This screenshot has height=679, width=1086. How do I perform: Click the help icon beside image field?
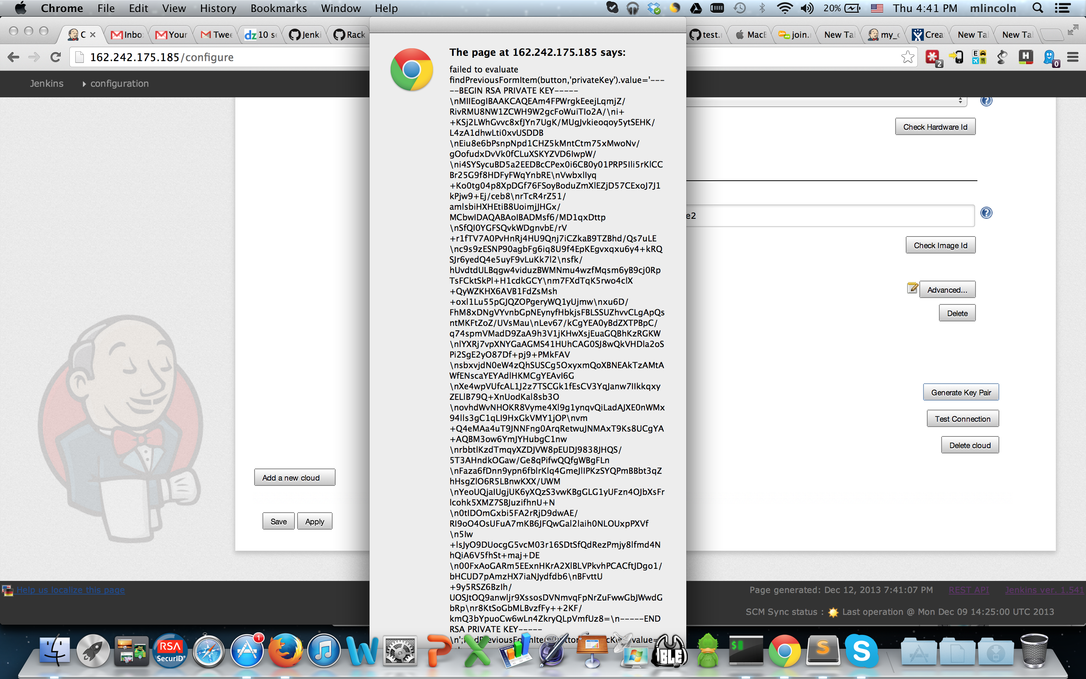986,213
